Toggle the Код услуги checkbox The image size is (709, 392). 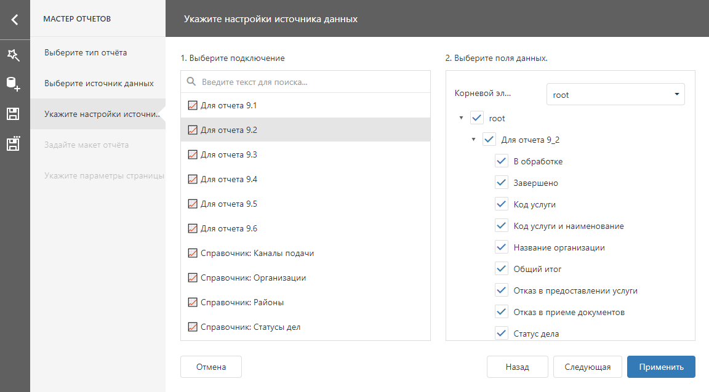(x=501, y=204)
